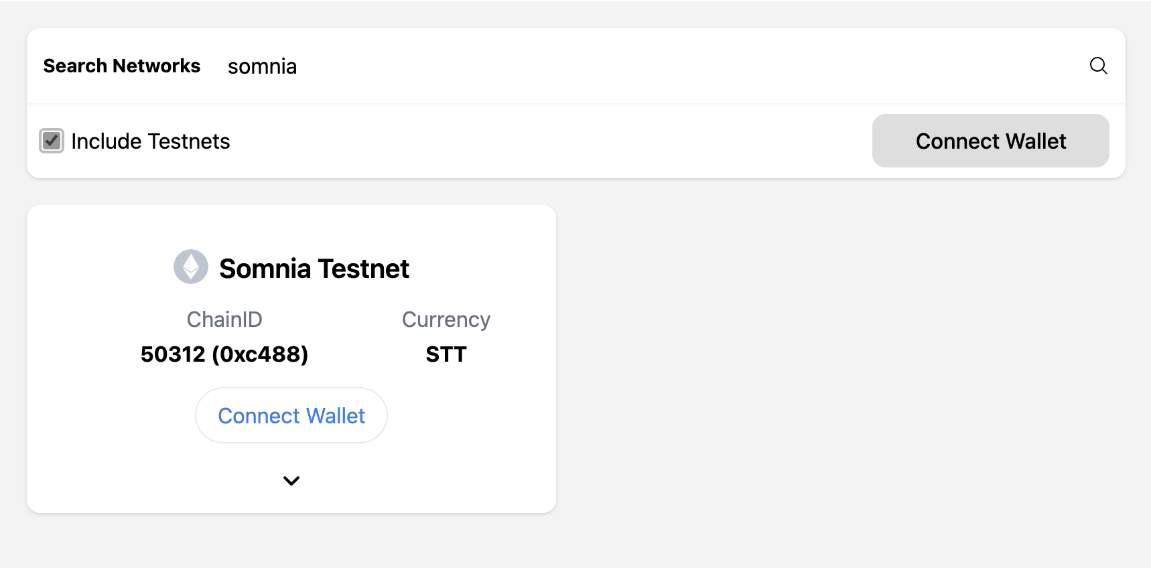This screenshot has width=1151, height=568.
Task: Click the "Currency" label
Action: click(446, 319)
